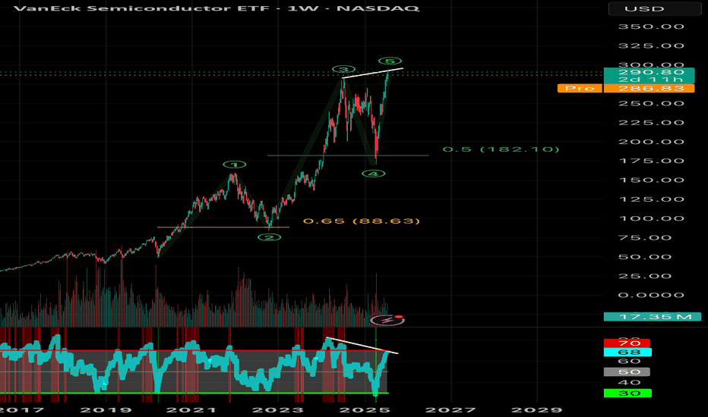The width and height of the screenshot is (708, 417).
Task: Click the 2019 time axis label
Action: 106,409
